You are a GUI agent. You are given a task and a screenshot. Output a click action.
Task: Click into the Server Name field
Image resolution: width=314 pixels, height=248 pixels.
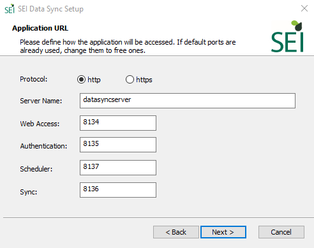(x=188, y=101)
